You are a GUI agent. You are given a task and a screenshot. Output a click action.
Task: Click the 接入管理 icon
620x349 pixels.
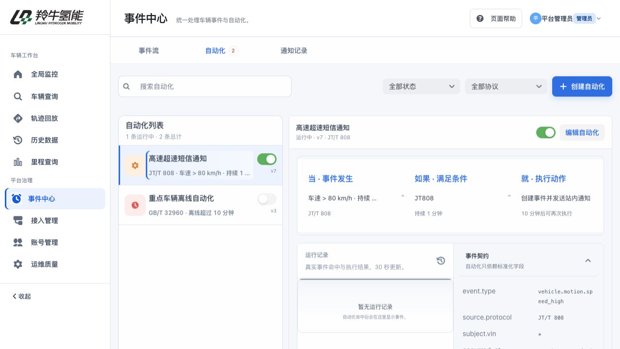click(18, 221)
